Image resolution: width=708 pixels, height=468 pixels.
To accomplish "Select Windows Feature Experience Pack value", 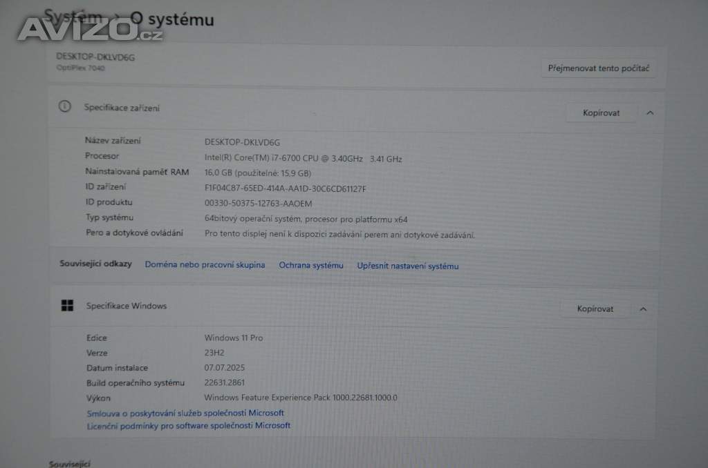I will (301, 398).
